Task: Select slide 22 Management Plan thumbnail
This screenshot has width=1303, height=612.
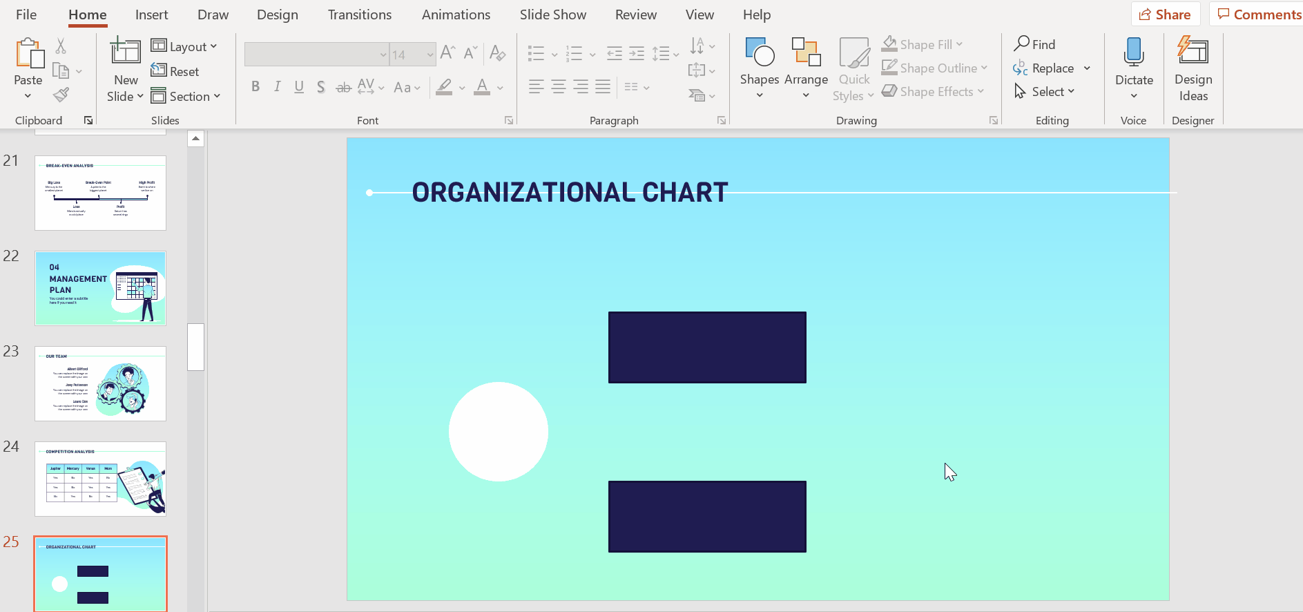Action: click(101, 288)
